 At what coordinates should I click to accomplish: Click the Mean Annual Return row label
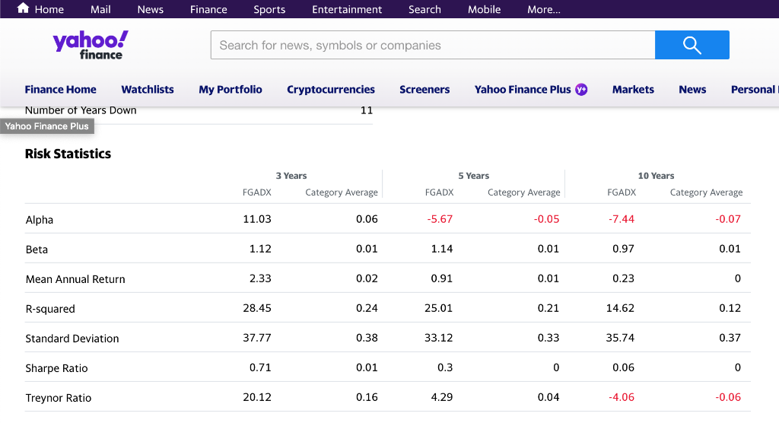pyautogui.click(x=75, y=279)
